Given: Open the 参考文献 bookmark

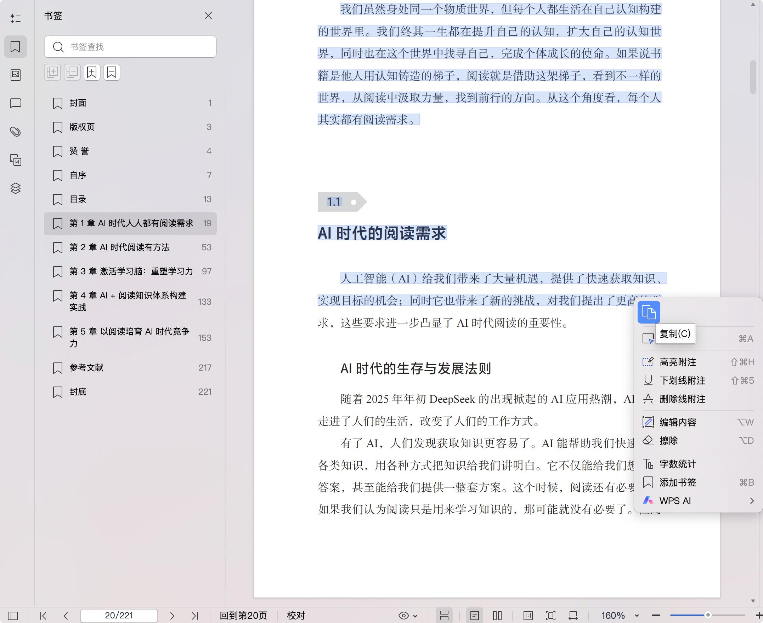Looking at the screenshot, I should (x=130, y=367).
